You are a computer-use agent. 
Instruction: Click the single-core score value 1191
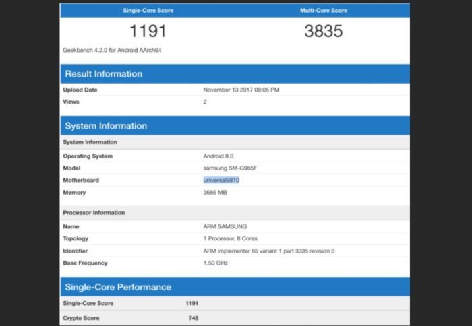tap(148, 31)
